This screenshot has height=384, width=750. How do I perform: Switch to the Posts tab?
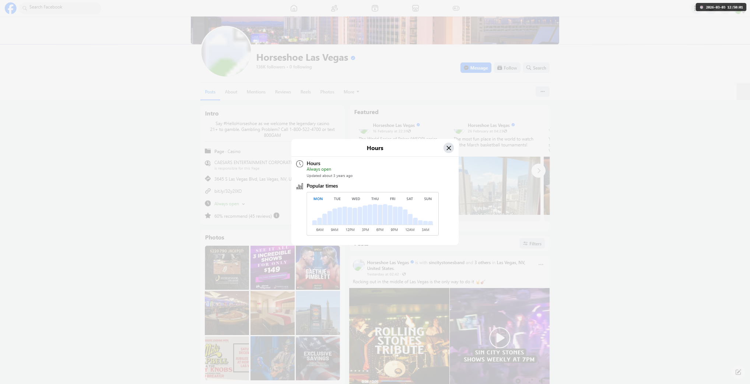pos(210,92)
